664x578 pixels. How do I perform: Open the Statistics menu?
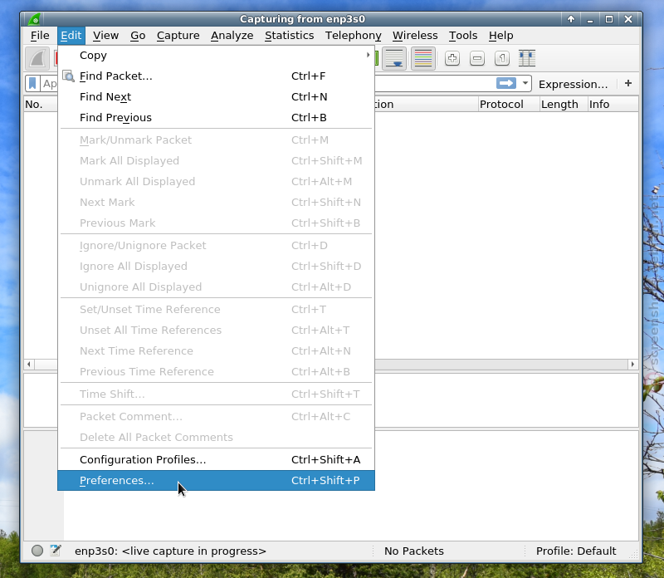(x=289, y=36)
